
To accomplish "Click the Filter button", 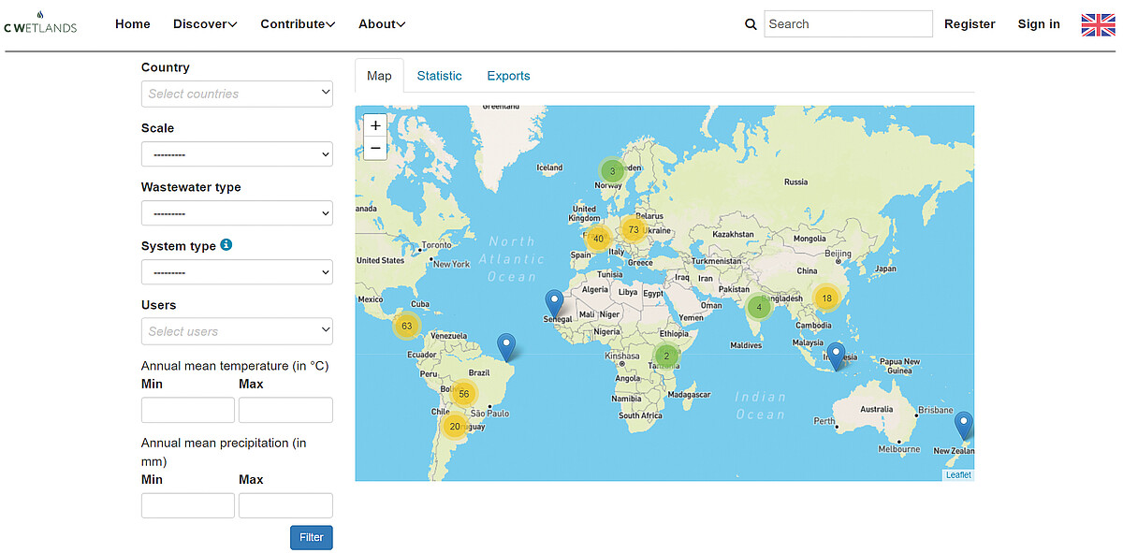I will [x=312, y=537].
